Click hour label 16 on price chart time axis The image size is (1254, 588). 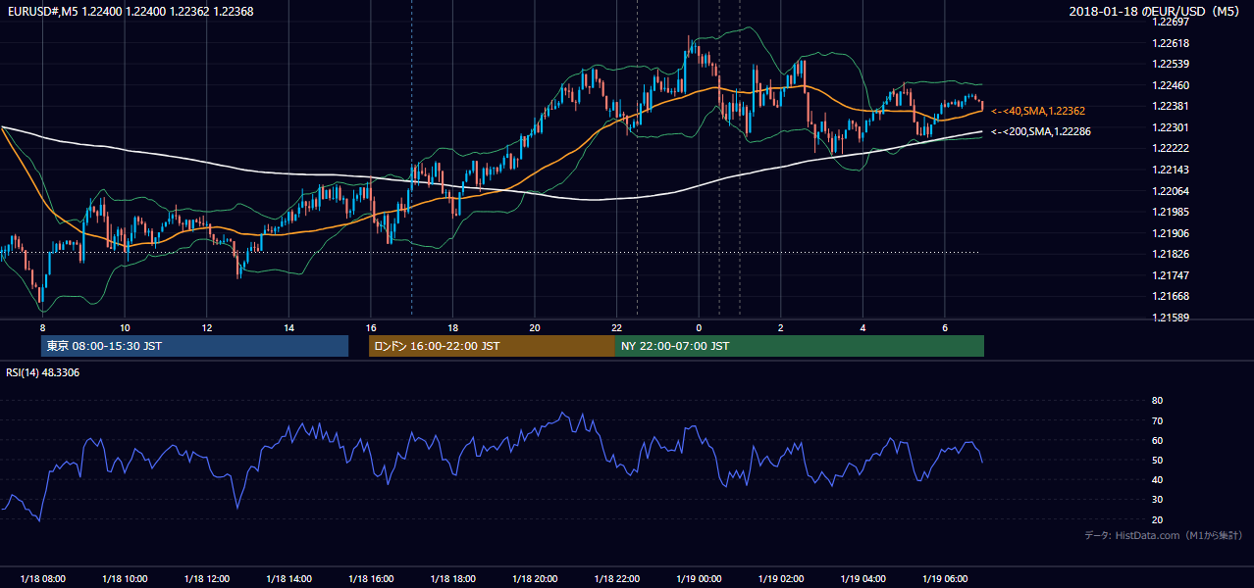(371, 327)
